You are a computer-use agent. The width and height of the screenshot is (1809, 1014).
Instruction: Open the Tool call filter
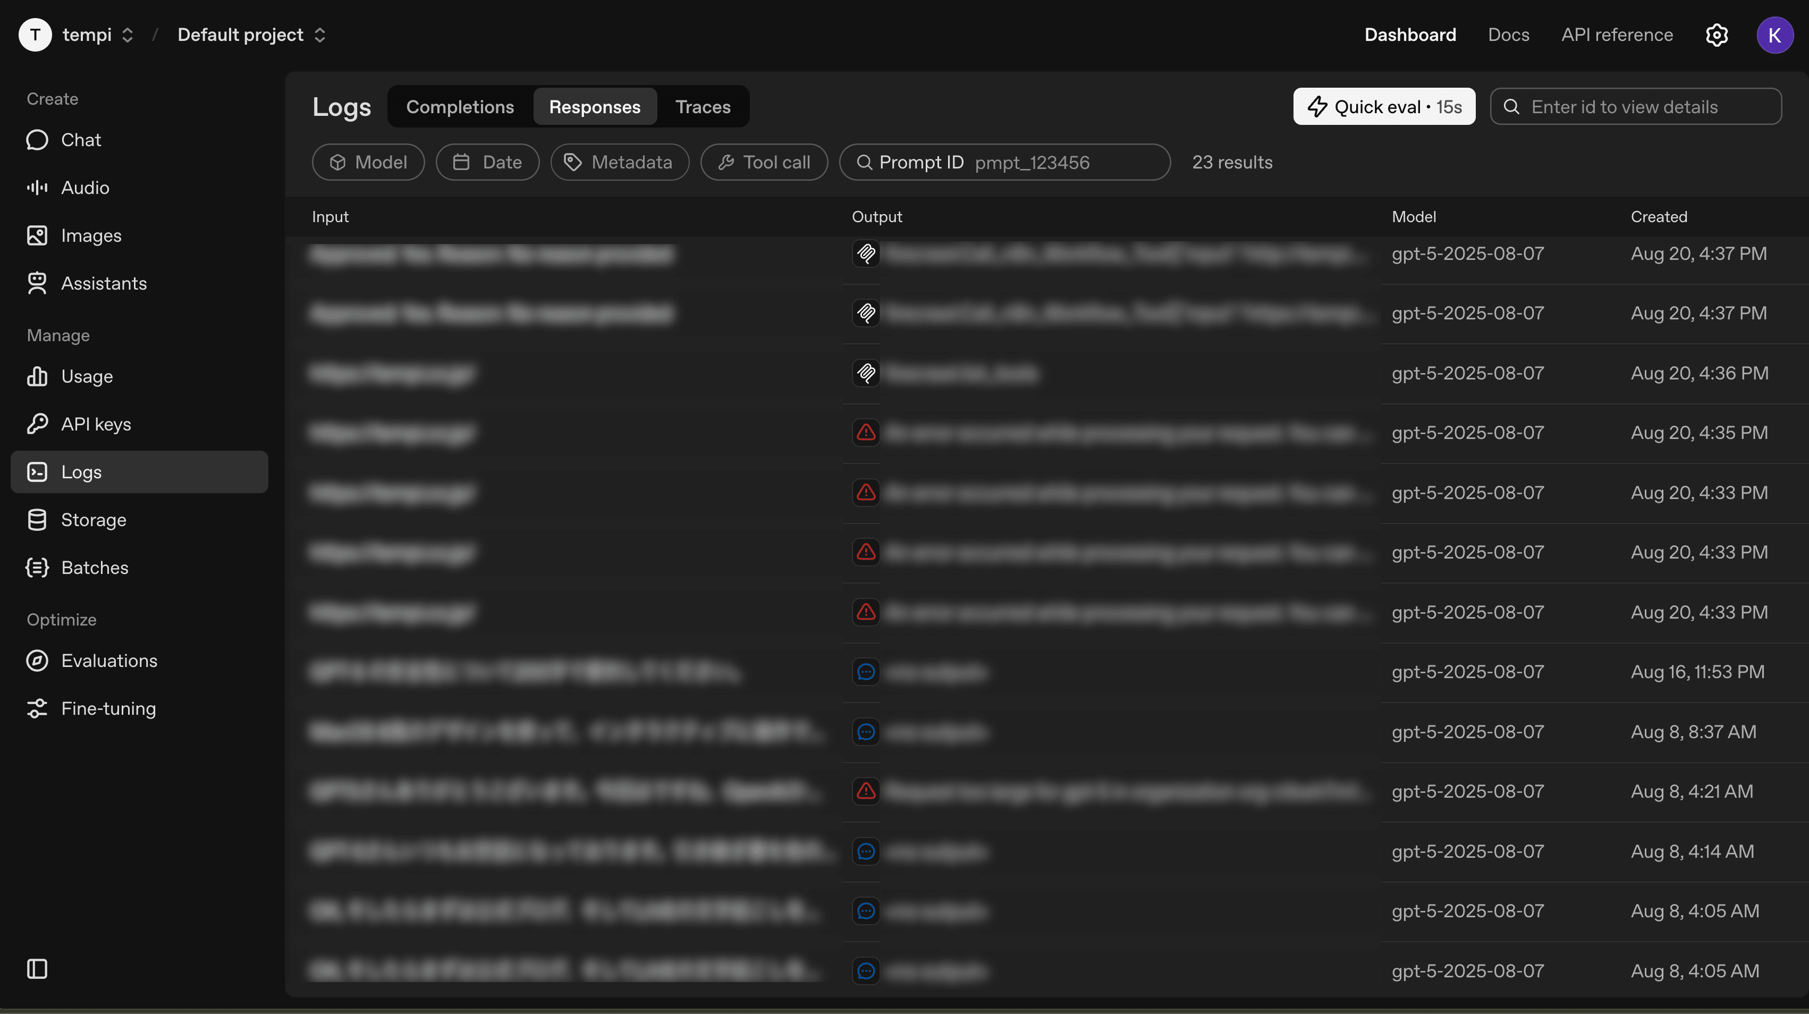(764, 162)
